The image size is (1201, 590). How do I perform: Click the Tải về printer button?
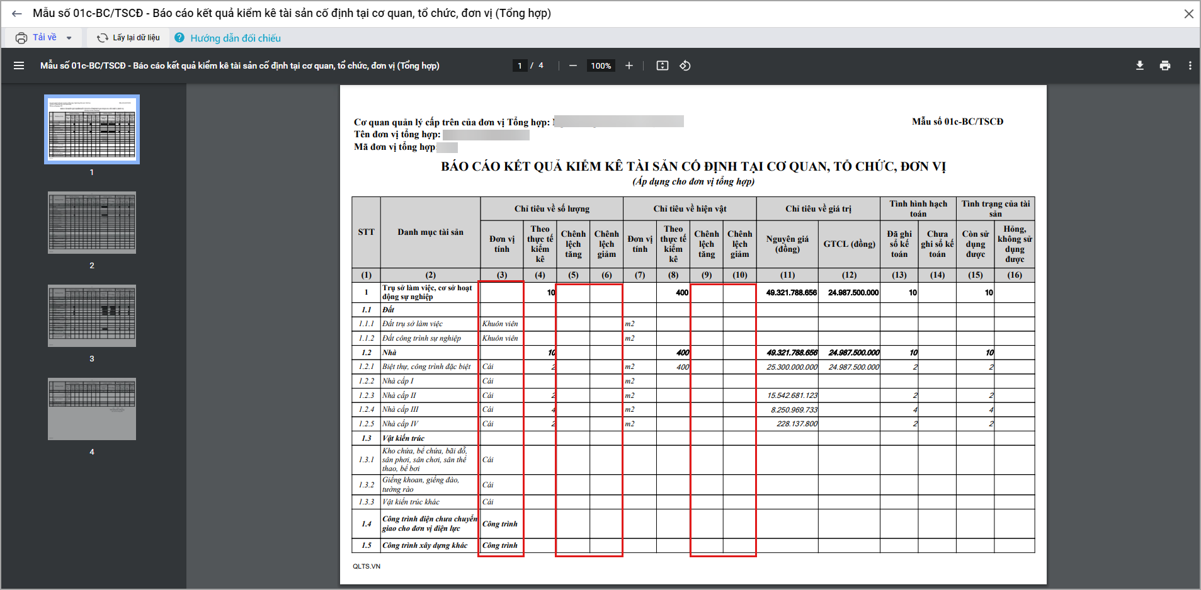coord(37,38)
